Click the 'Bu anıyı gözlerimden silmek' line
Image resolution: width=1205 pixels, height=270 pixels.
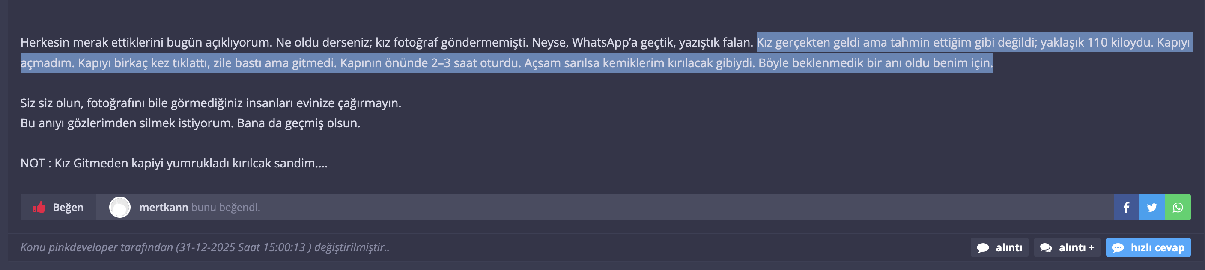coord(190,123)
